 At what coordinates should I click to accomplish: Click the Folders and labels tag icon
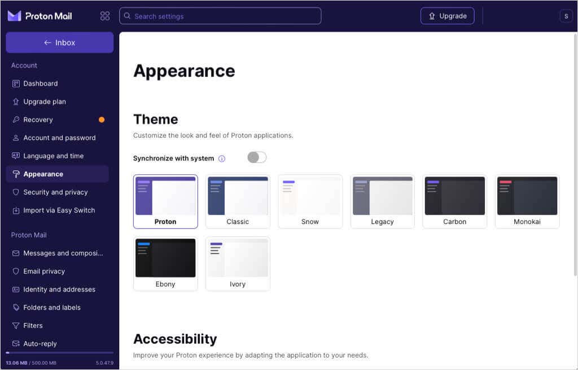point(16,307)
